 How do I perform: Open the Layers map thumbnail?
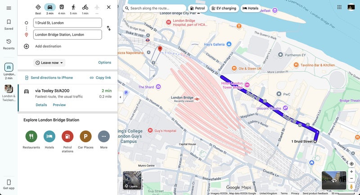(x=132, y=180)
